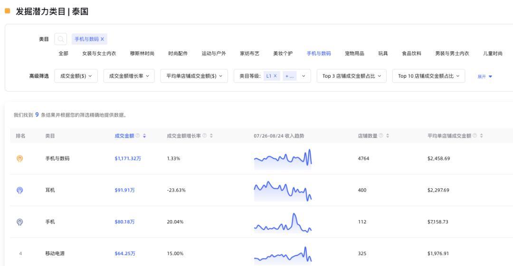
Task: Select the 美妆个护 category tab
Action: pos(283,53)
